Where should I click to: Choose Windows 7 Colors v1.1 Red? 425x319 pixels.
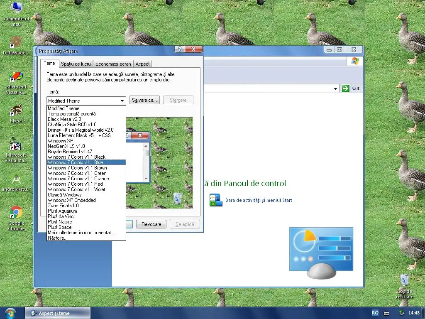[x=86, y=184]
